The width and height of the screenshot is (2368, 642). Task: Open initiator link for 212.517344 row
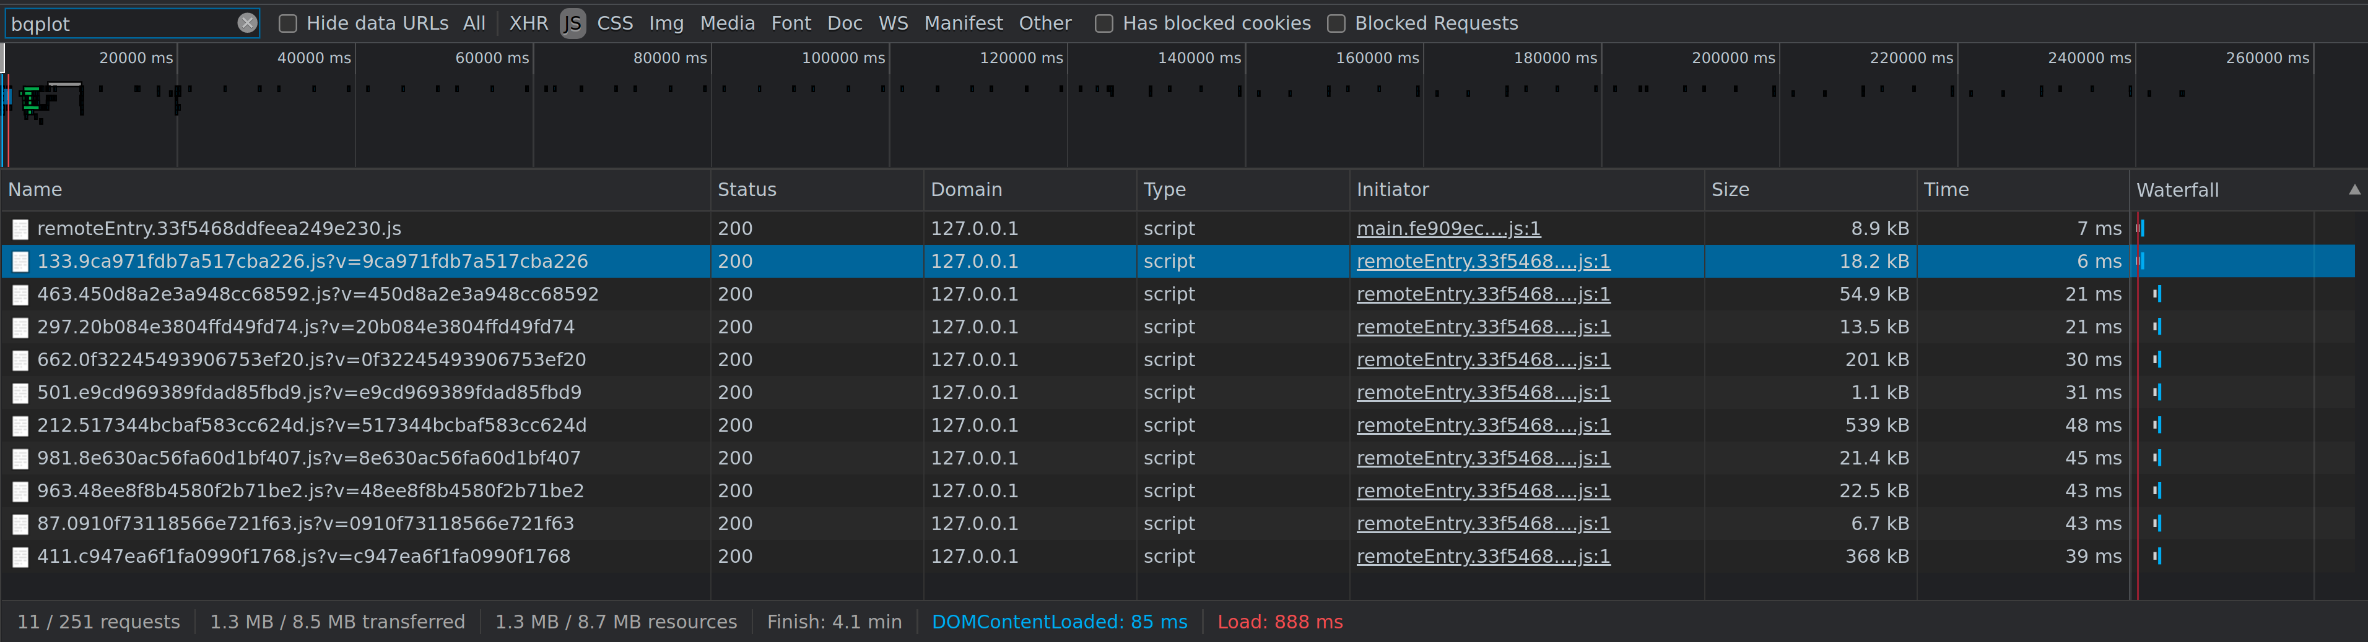point(1482,426)
